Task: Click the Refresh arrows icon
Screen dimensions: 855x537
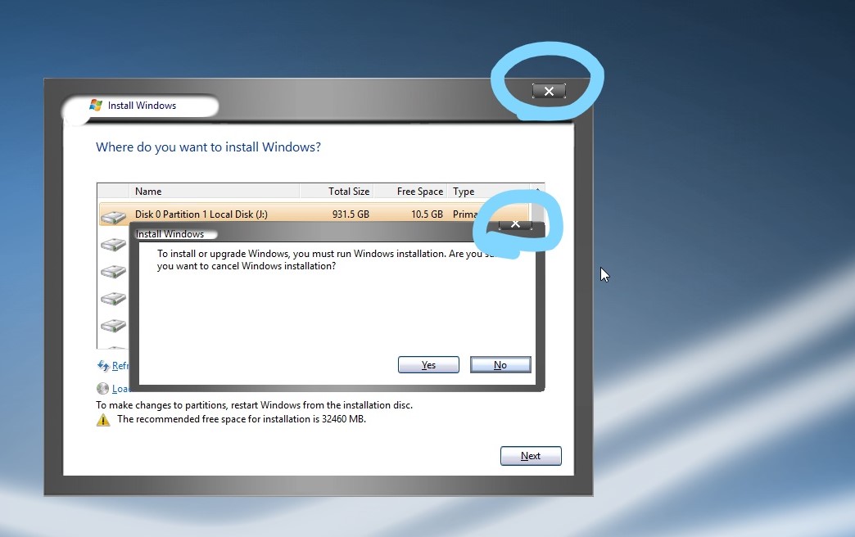Action: click(103, 366)
